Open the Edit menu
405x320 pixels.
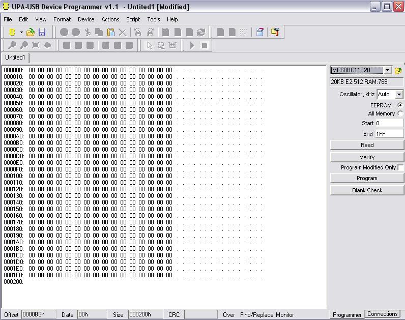[23, 19]
